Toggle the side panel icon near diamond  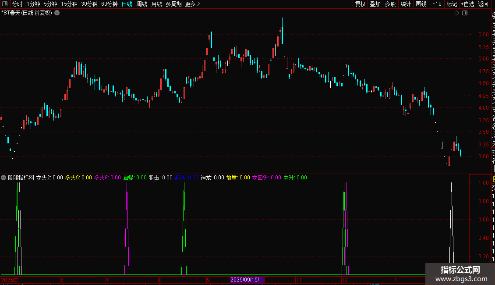[x=465, y=13]
